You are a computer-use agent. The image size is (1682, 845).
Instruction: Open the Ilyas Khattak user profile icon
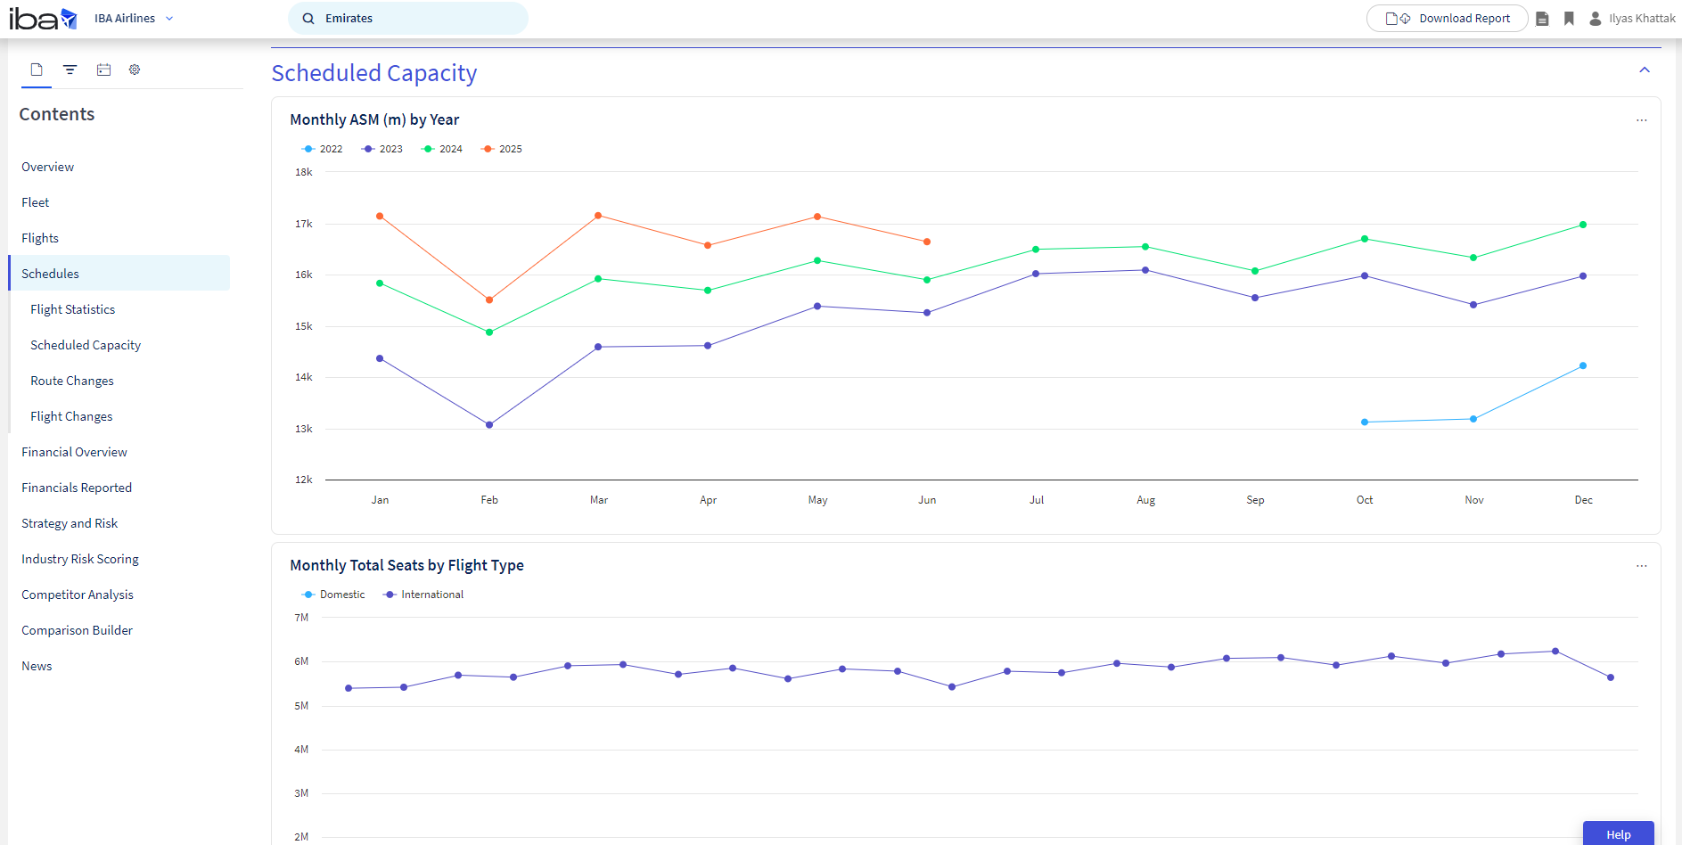click(1596, 19)
